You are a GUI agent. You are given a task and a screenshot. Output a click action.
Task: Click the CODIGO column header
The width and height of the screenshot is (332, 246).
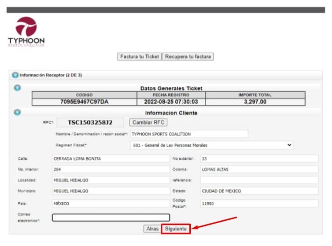coord(84,95)
